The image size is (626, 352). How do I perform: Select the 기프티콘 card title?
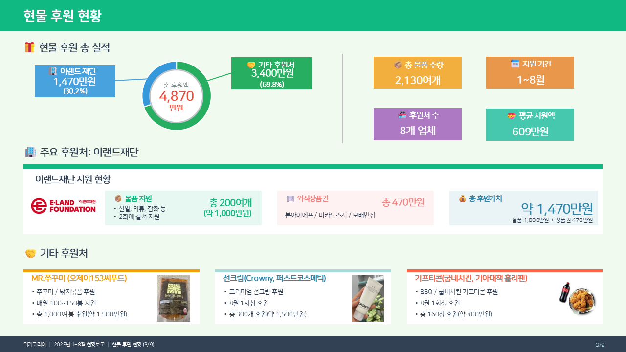click(x=470, y=278)
